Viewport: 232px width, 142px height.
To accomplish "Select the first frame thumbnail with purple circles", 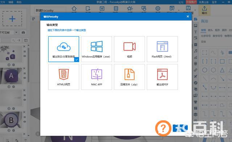I will pos(11,54).
